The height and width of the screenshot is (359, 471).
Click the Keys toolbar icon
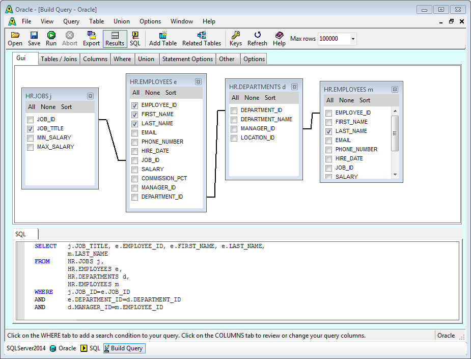click(x=235, y=39)
